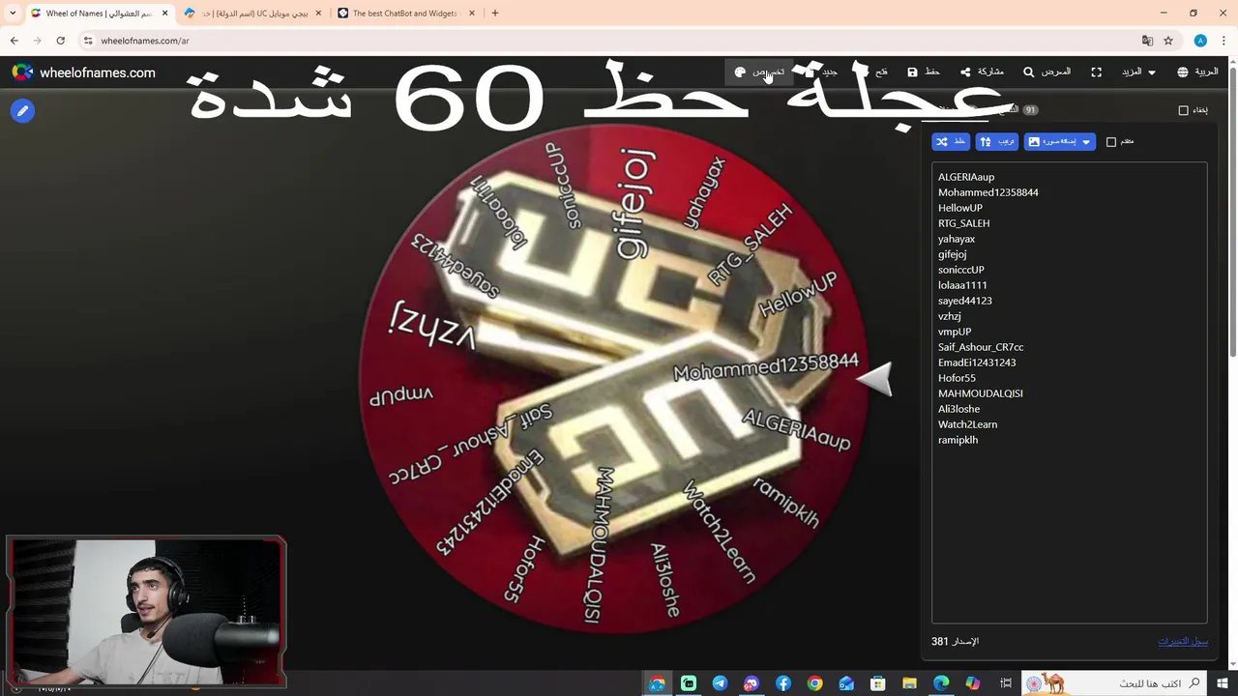This screenshot has height=696, width=1238.
Task: Go back in browser history
Action: click(14, 41)
